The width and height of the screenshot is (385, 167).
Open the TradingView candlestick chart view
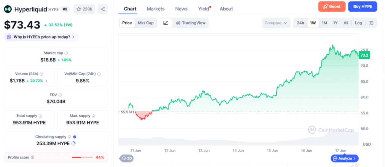pos(191,23)
